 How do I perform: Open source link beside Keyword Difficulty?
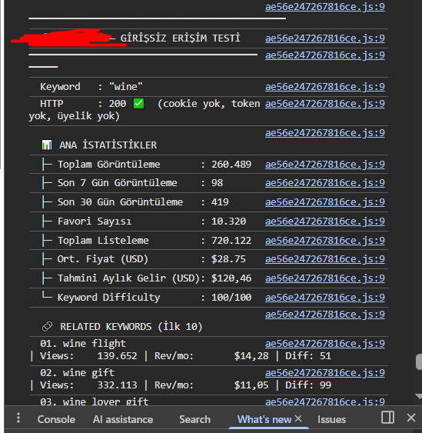pos(325,298)
